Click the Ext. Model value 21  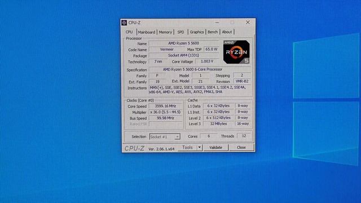(x=201, y=81)
